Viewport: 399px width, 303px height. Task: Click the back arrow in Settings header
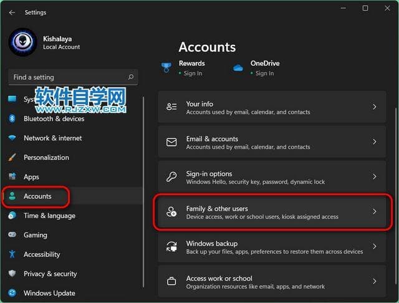12,12
